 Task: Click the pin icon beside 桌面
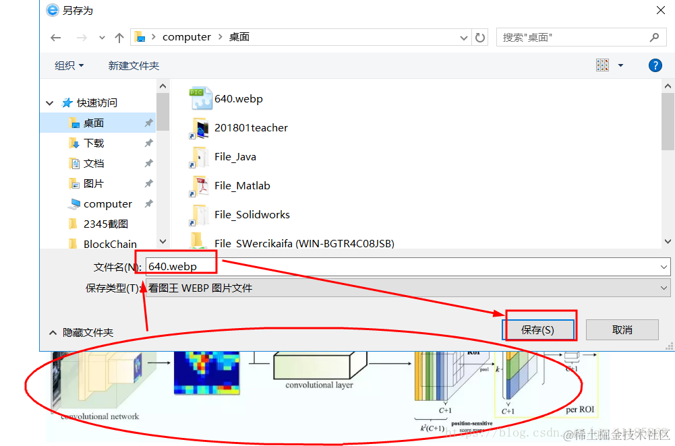pyautogui.click(x=148, y=123)
